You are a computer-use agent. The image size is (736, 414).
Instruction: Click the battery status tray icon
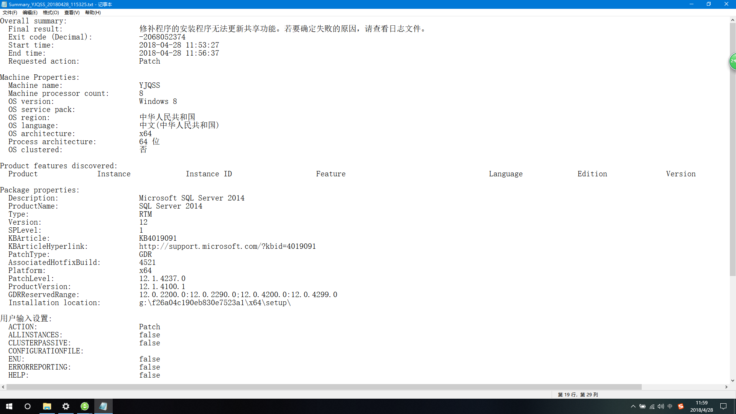tap(642, 406)
